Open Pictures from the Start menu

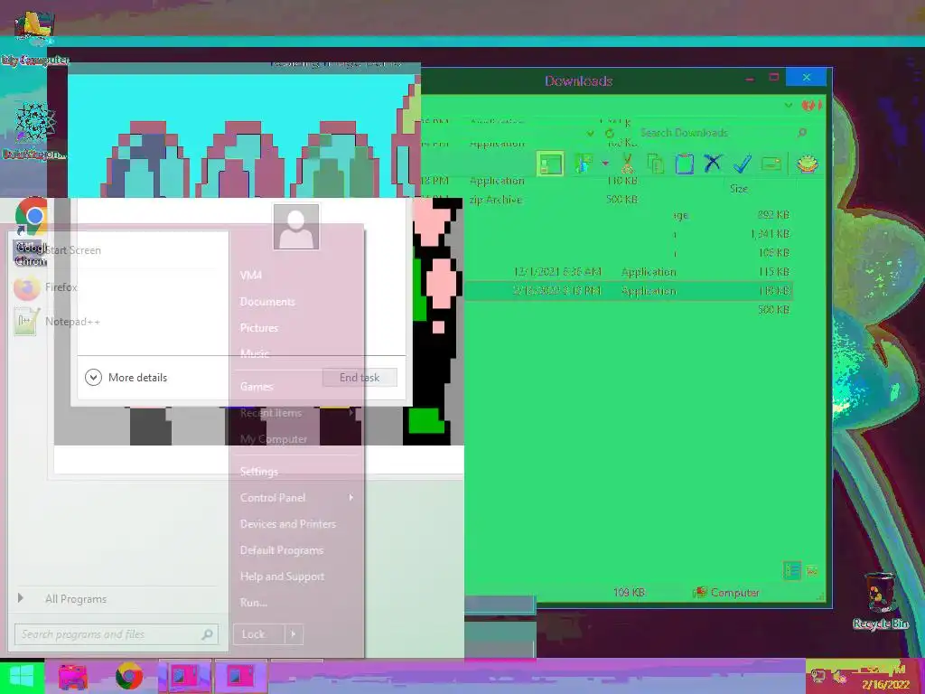click(259, 328)
